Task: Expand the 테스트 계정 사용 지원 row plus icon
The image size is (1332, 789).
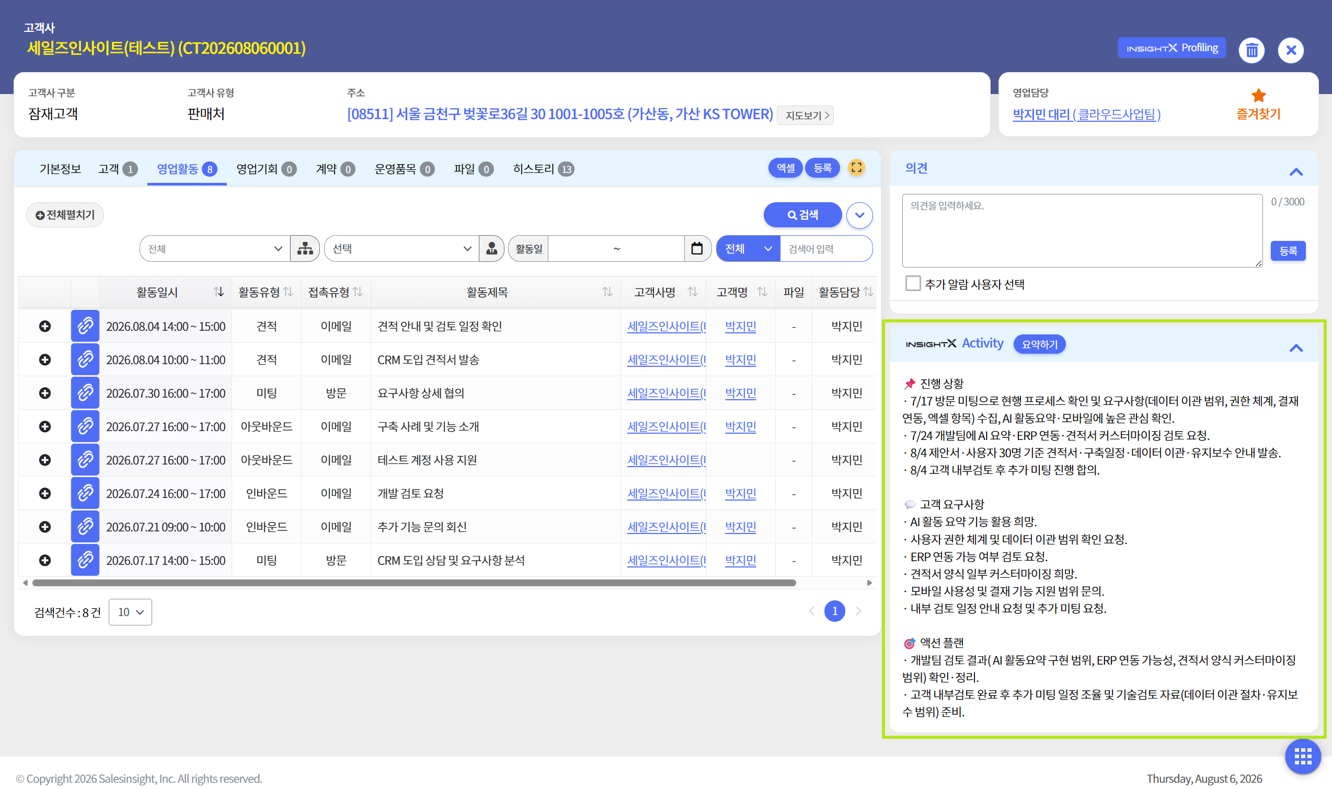Action: pos(44,459)
